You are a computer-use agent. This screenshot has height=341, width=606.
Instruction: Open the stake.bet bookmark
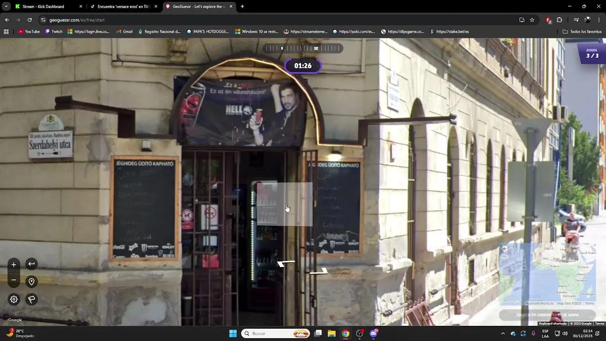click(449, 32)
